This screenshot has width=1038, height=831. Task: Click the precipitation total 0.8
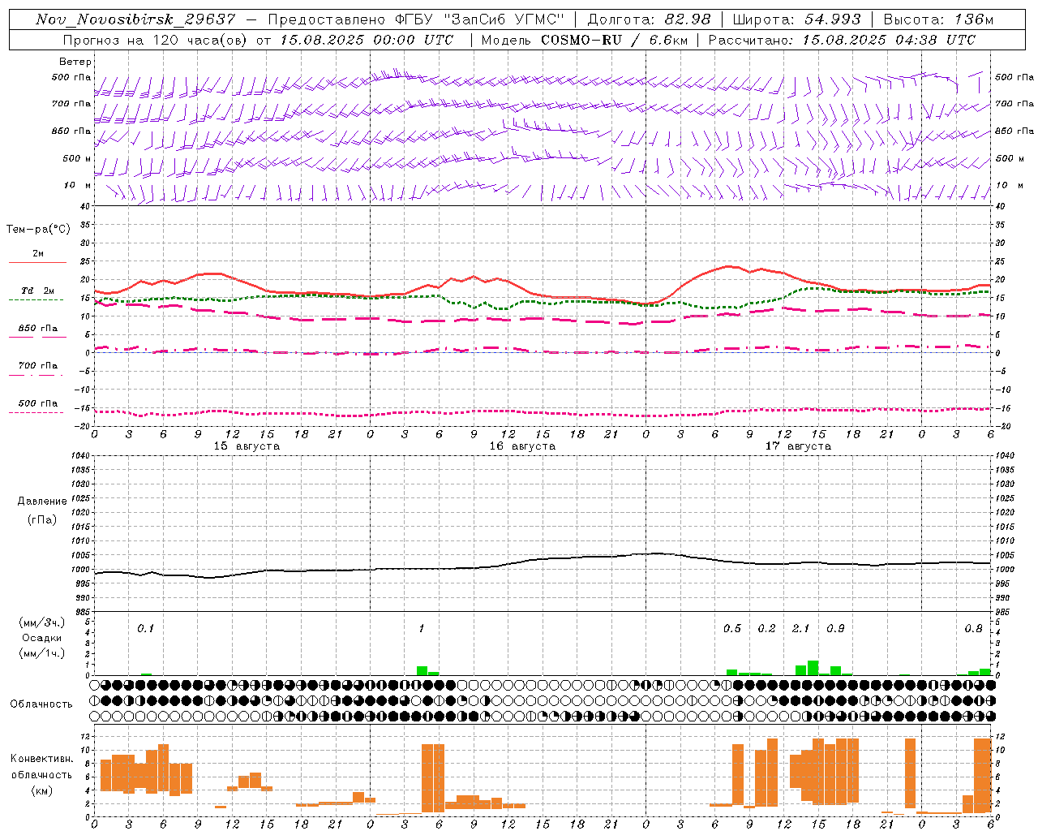click(x=973, y=629)
